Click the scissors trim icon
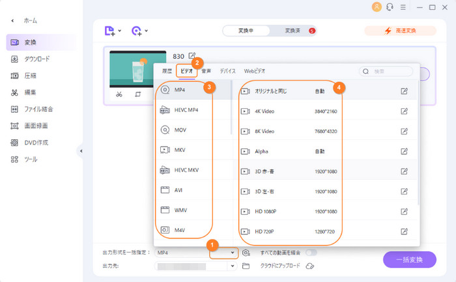Image resolution: width=456 pixels, height=282 pixels. pos(119,94)
